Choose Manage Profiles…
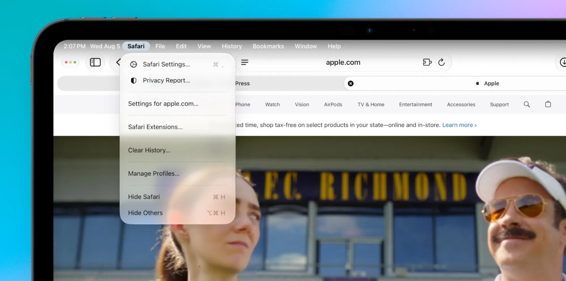Viewport: 566px width, 281px height. (x=178, y=174)
